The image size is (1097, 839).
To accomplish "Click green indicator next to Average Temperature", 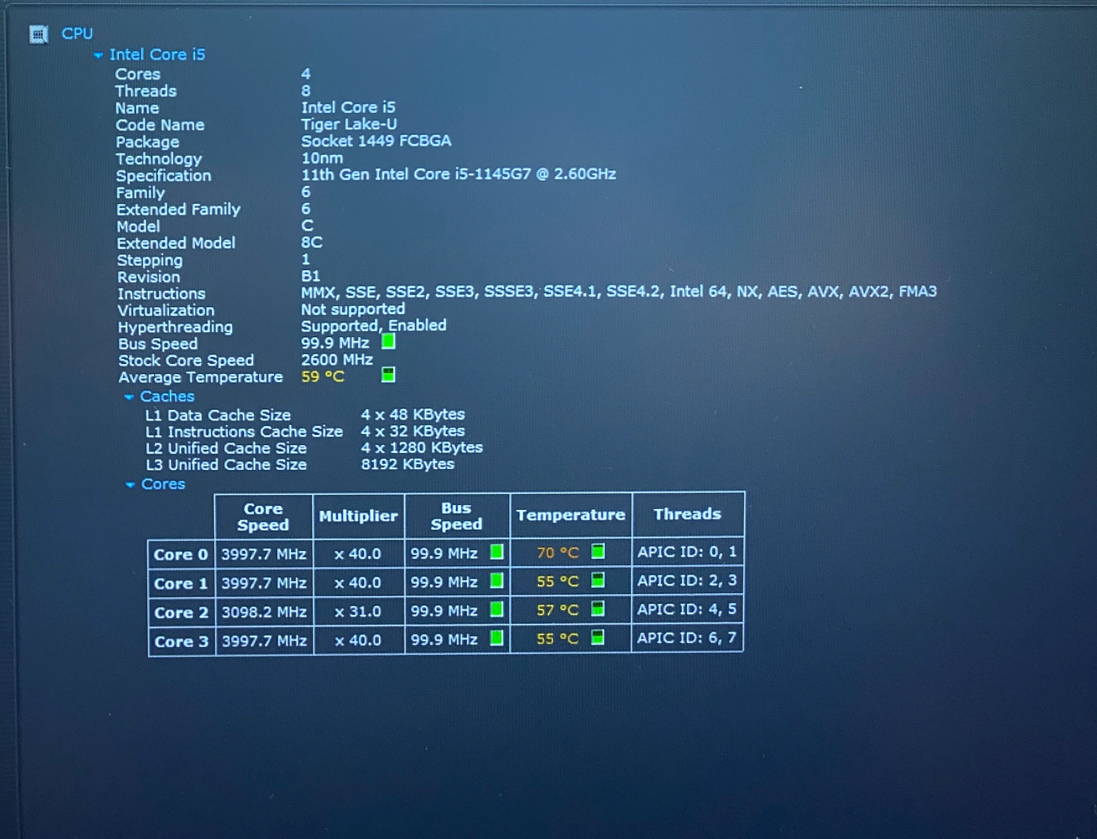I will click(x=389, y=374).
